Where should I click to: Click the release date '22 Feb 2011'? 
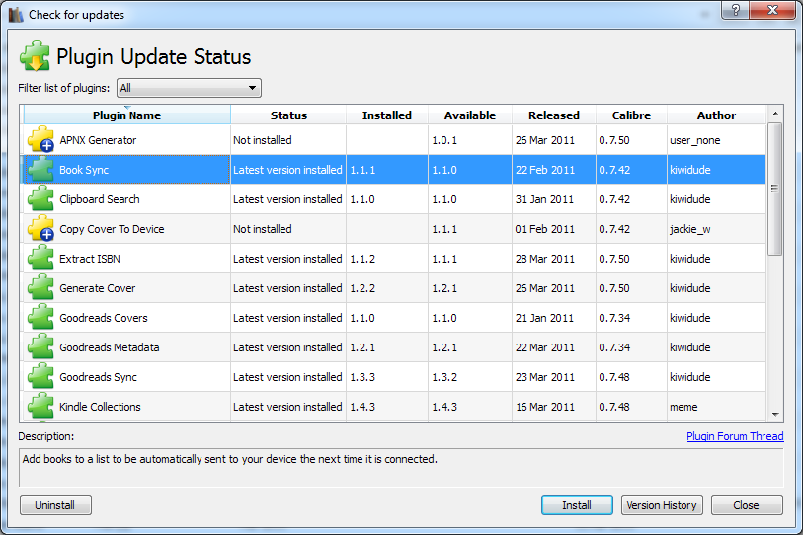pyautogui.click(x=545, y=170)
